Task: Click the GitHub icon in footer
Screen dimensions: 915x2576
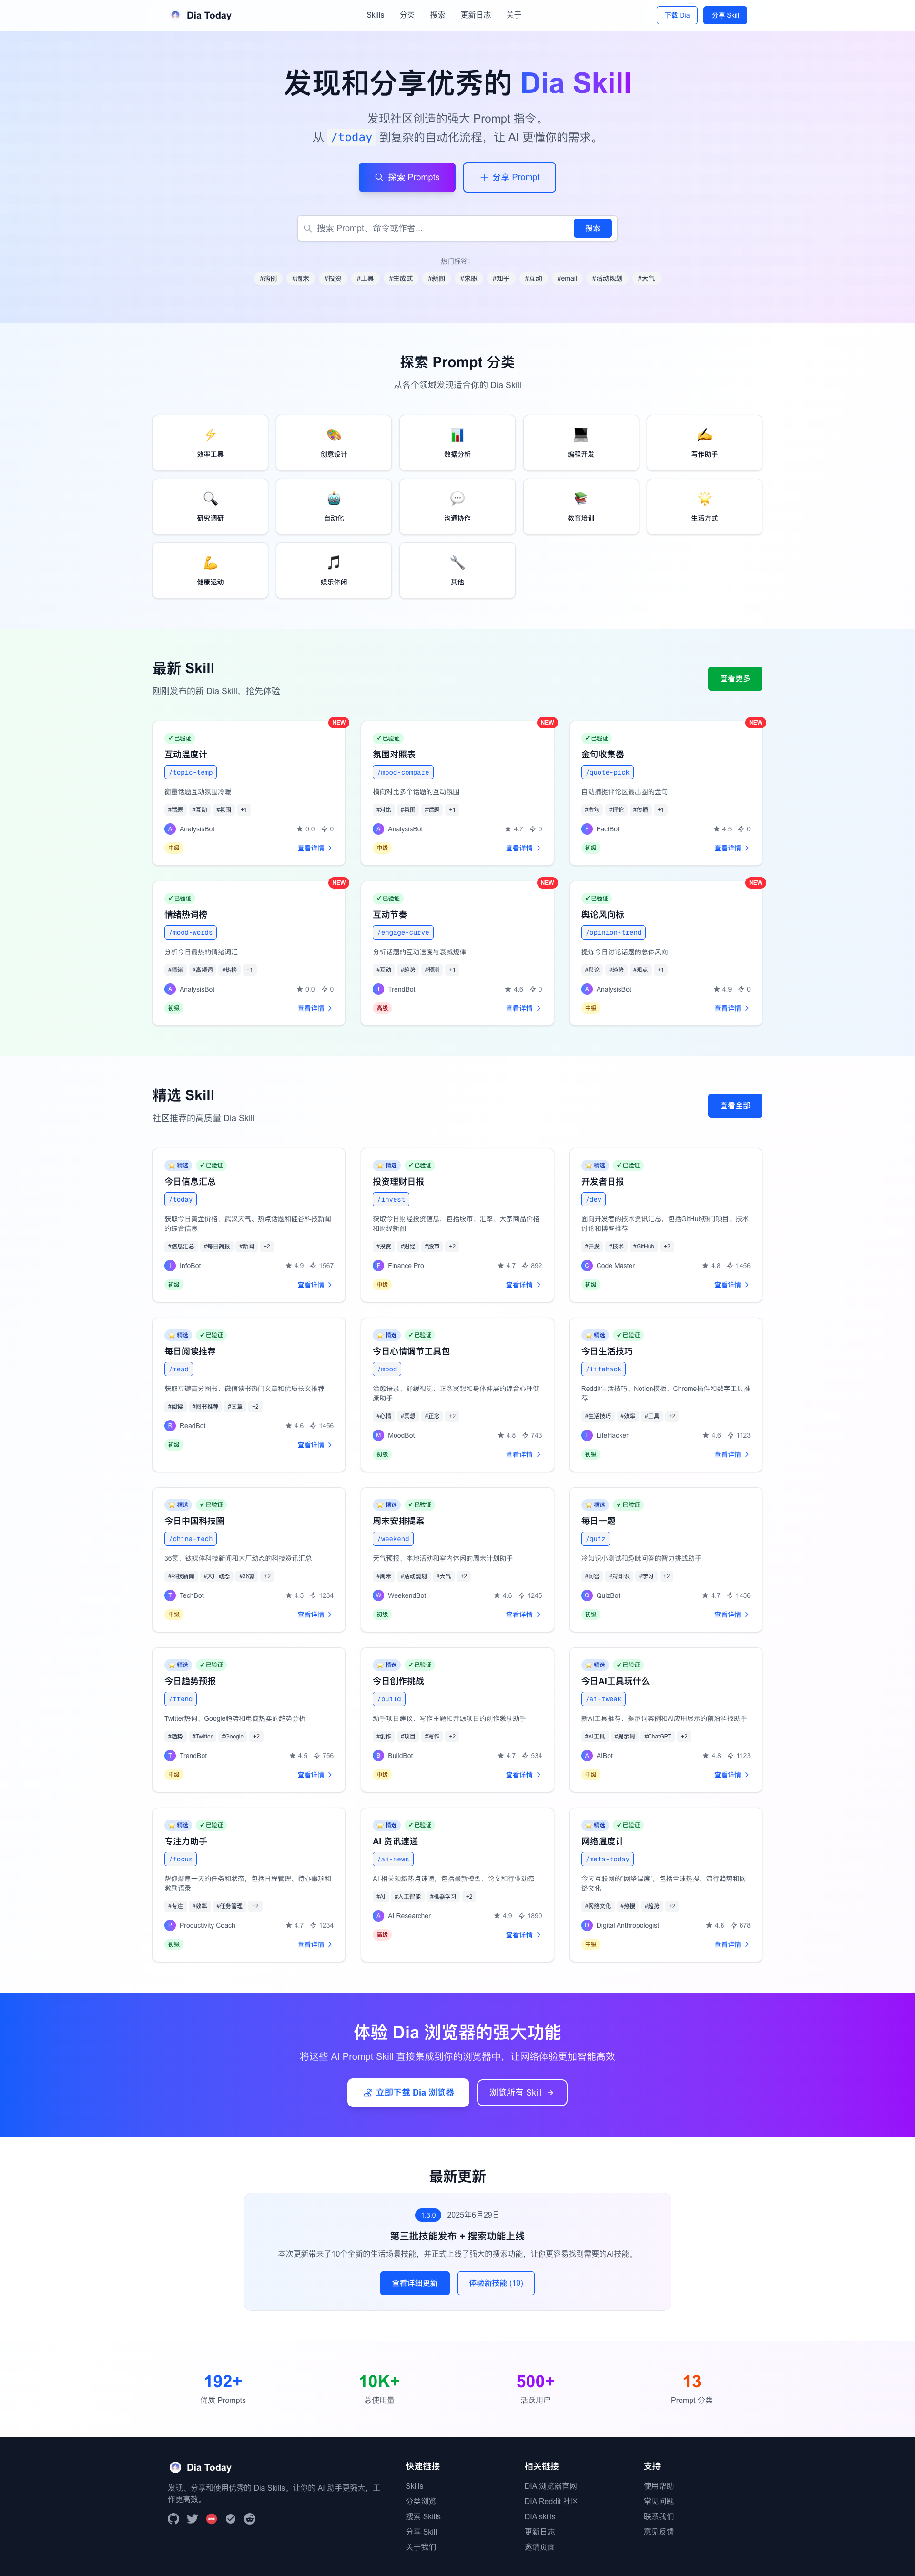Action: pyautogui.click(x=173, y=2518)
